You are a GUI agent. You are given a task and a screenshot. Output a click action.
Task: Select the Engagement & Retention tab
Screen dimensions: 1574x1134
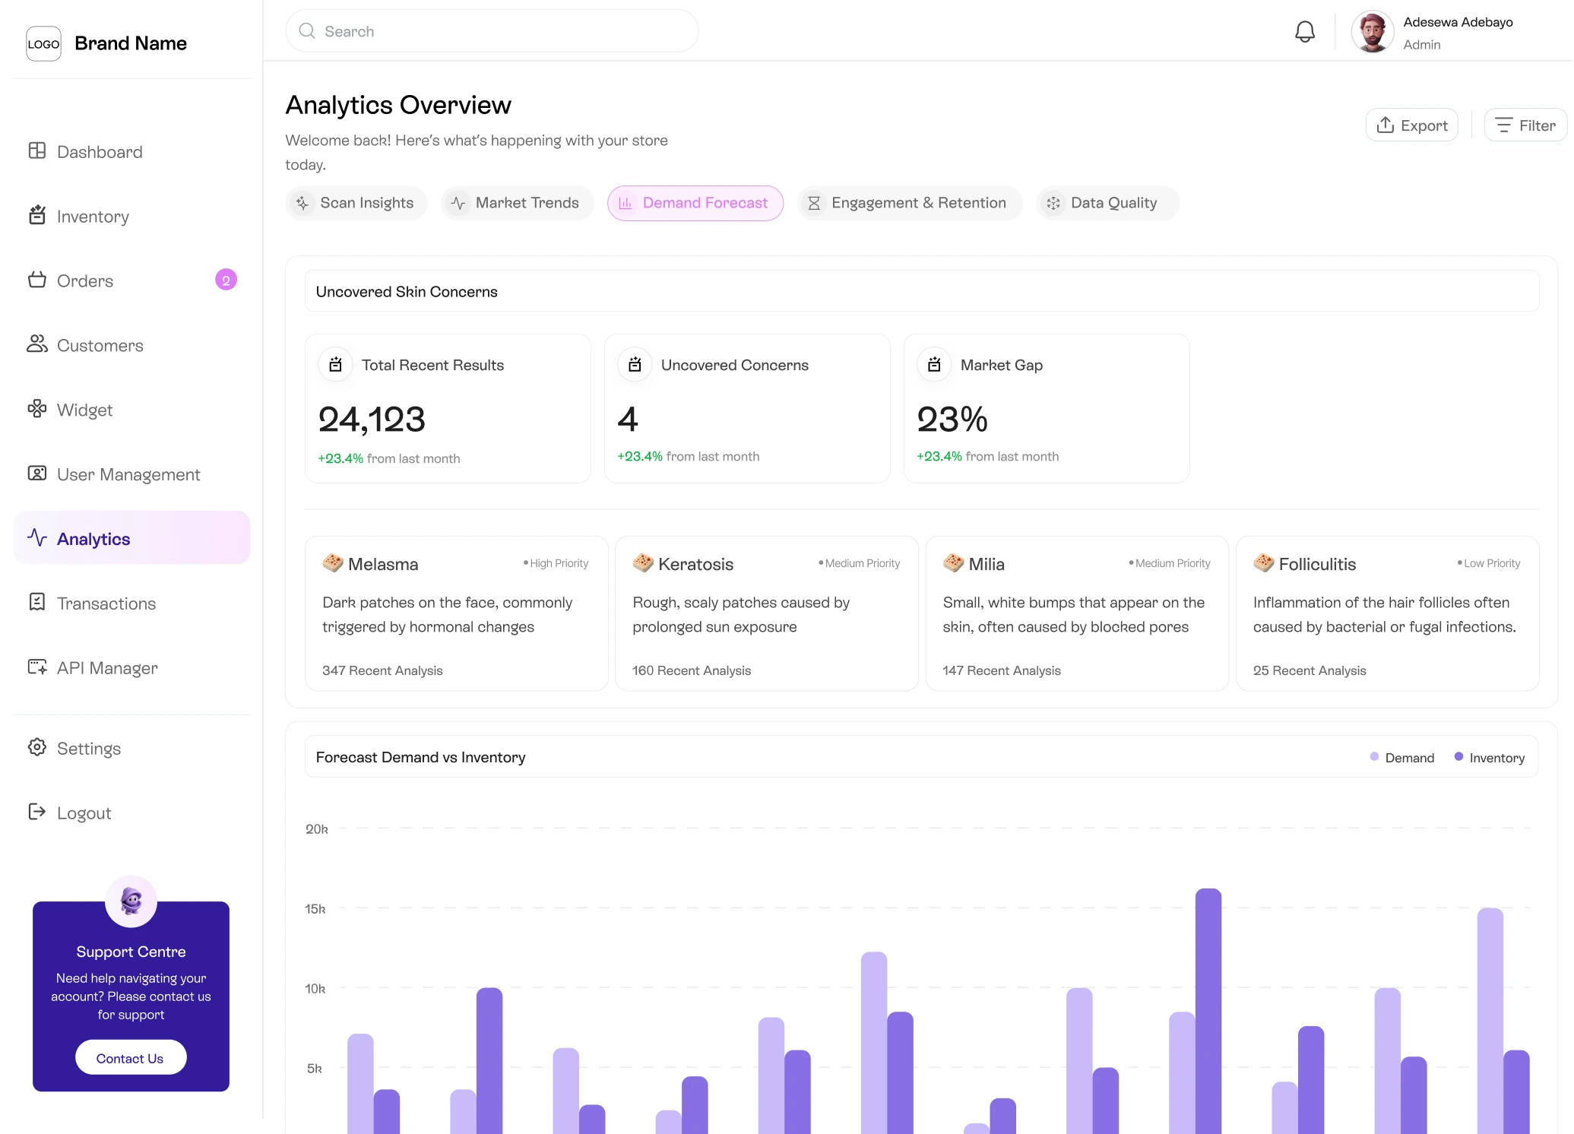(x=909, y=203)
